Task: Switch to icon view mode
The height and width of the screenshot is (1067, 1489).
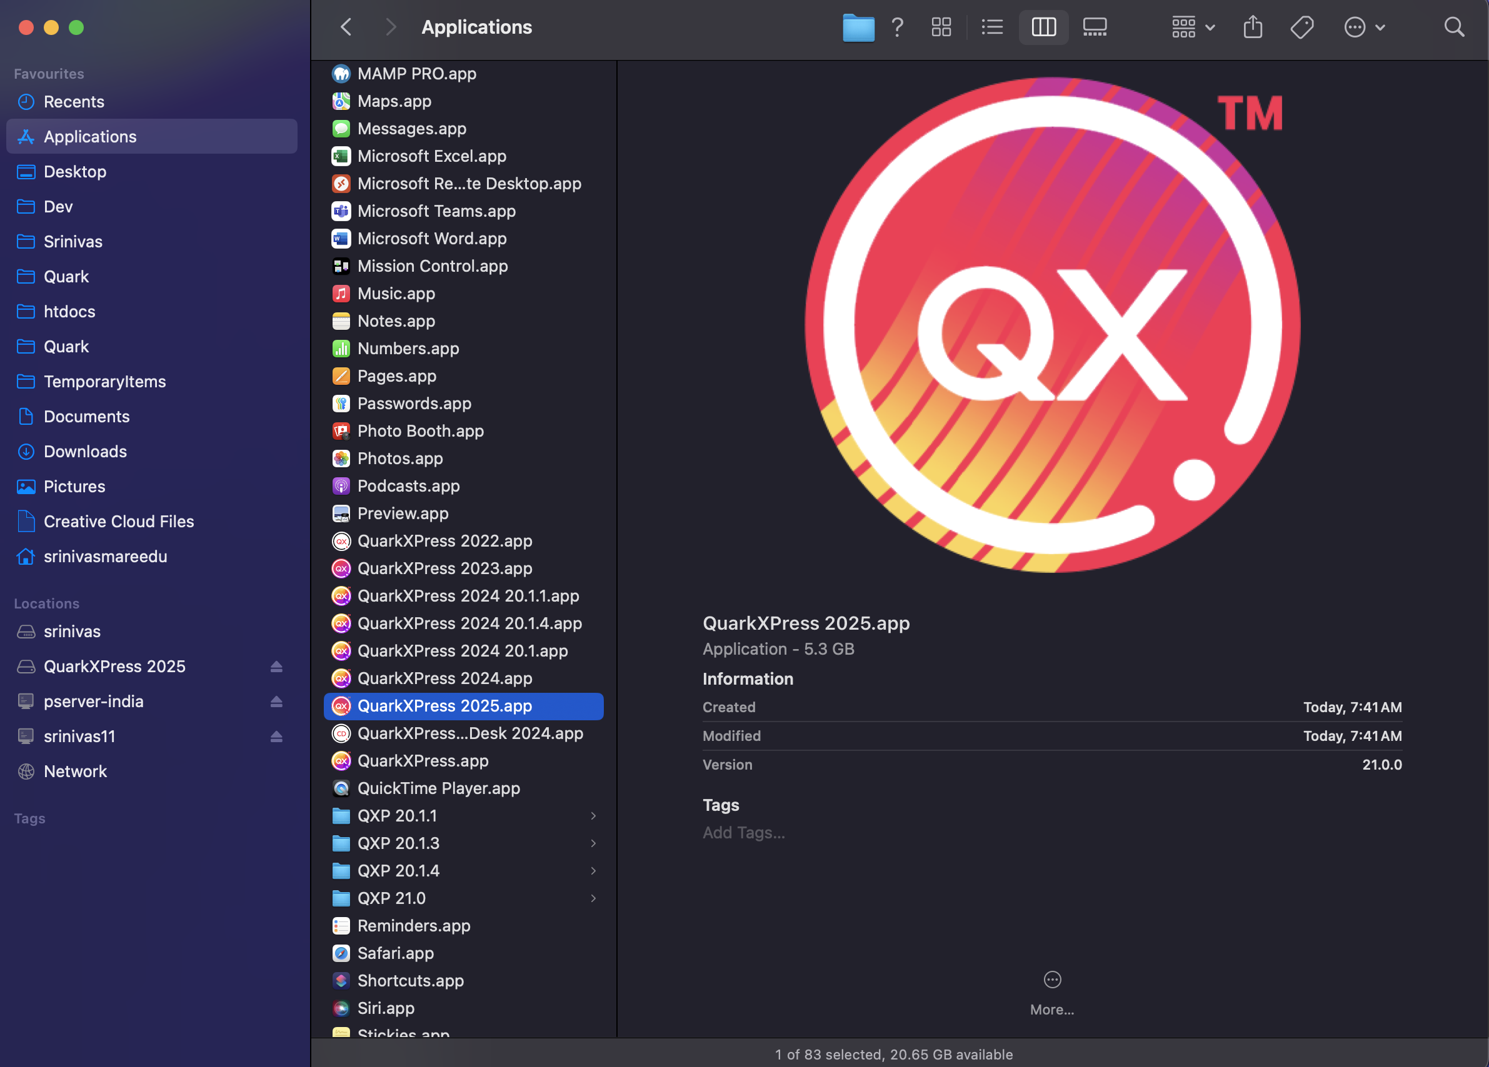Action: click(941, 27)
